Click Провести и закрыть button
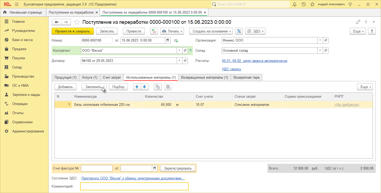 coord(73,31)
